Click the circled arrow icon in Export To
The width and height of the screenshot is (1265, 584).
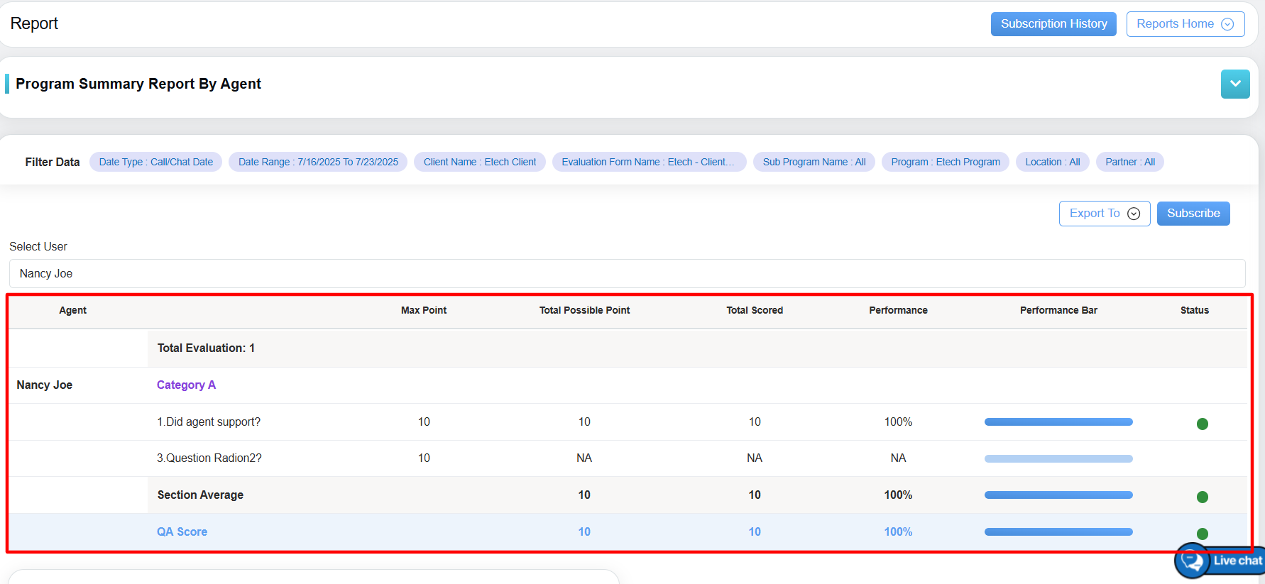1134,214
